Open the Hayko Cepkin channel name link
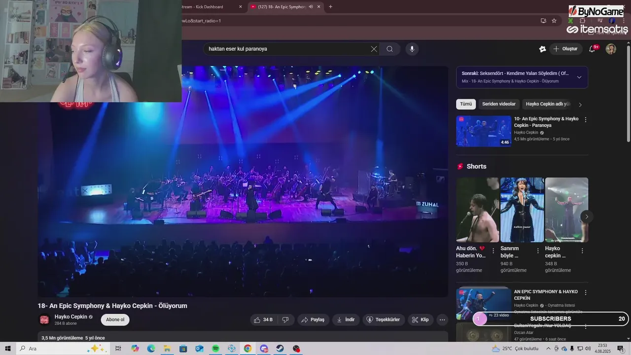 click(x=70, y=317)
